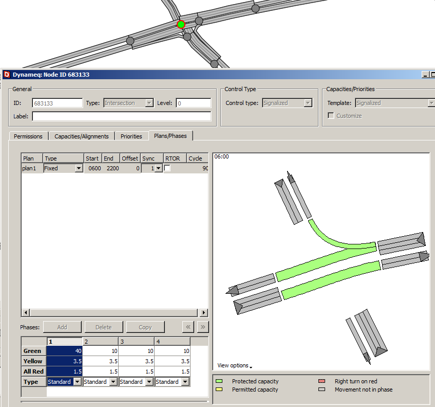The height and width of the screenshot is (407, 435).
Task: Click the Add phase button
Action: point(62,327)
